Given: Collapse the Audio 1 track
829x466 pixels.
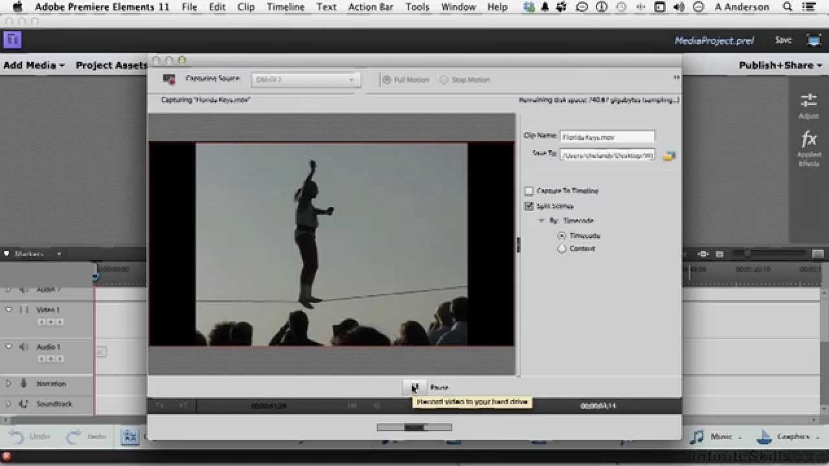Looking at the screenshot, I should tap(8, 347).
